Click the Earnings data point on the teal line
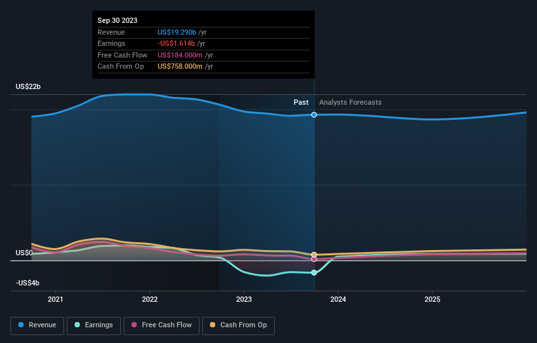Viewport: 537px width, 343px height. tap(314, 273)
